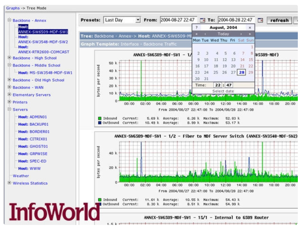Image resolution: width=301 pixels, height=230 pixels.
Task: Expand the Backbone - WAN node
Action: click(x=9, y=87)
